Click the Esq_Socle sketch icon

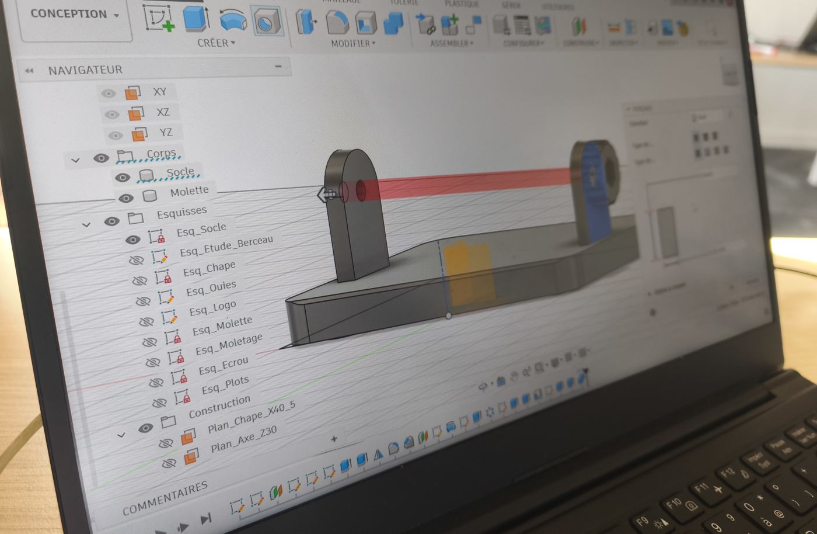156,237
